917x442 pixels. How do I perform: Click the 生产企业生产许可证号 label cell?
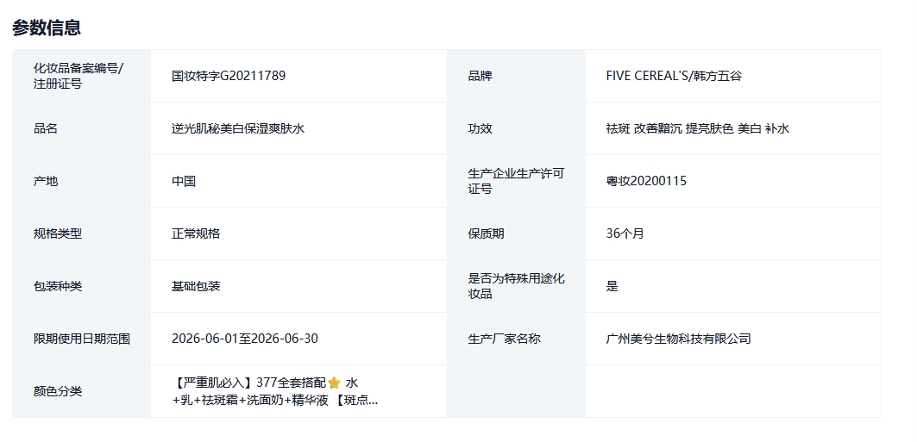516,181
